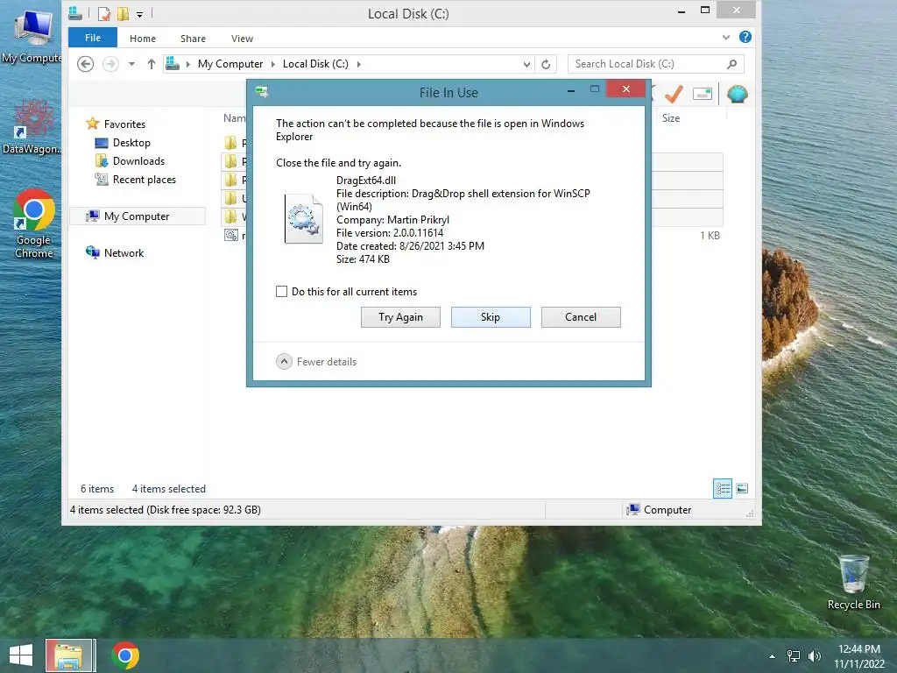
Task: Show hidden tray icons arrow
Action: (772, 656)
